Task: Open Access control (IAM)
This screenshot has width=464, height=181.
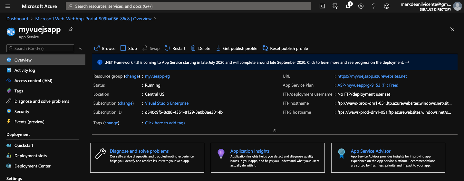Action: [x=43, y=81]
